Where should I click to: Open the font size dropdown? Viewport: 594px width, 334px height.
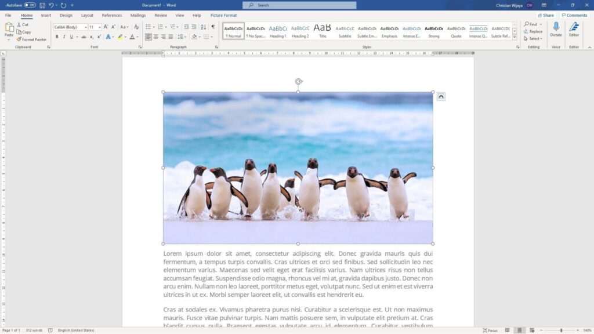[x=95, y=27]
